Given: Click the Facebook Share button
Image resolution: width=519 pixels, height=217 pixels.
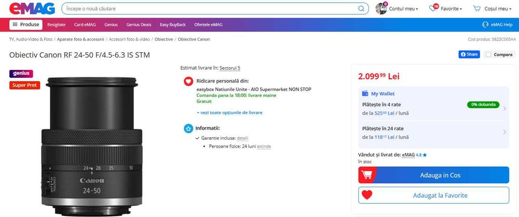Looking at the screenshot, I should coord(469,54).
